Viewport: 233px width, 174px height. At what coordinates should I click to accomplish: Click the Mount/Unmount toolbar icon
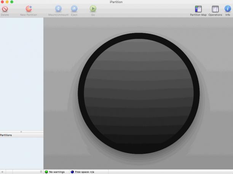(58, 9)
